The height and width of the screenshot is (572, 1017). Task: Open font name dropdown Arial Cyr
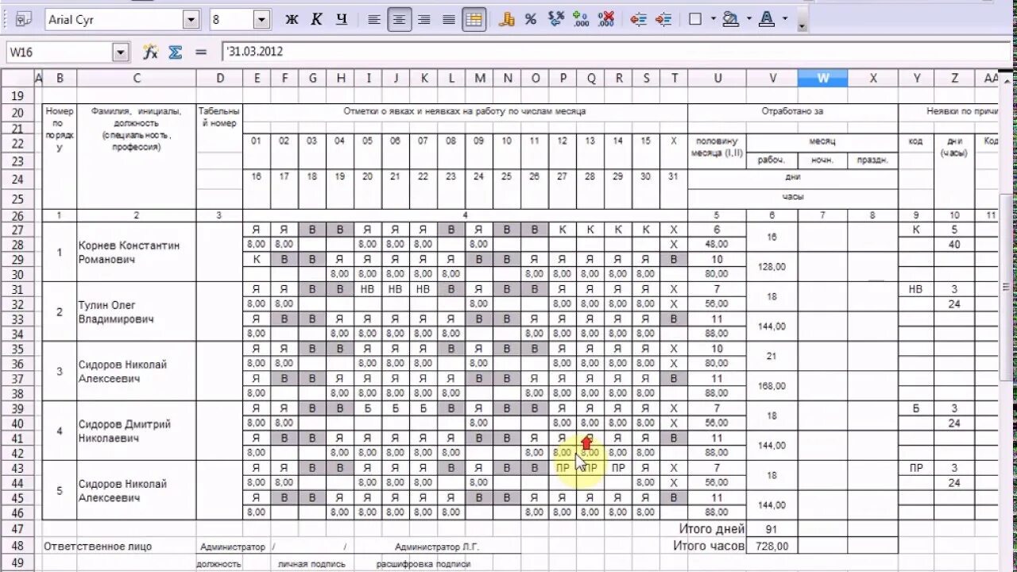(191, 20)
